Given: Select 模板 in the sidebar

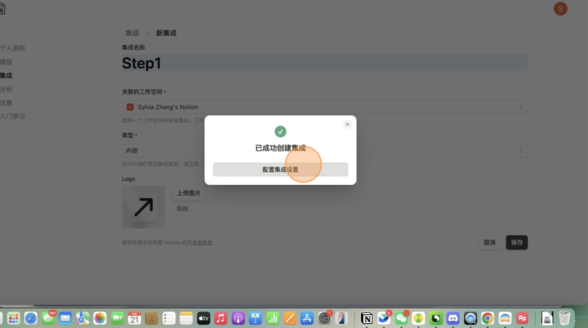Looking at the screenshot, I should [6, 62].
